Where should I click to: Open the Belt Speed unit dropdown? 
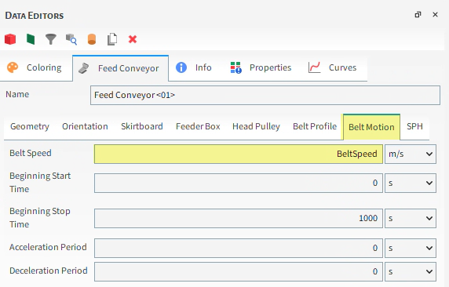click(411, 154)
